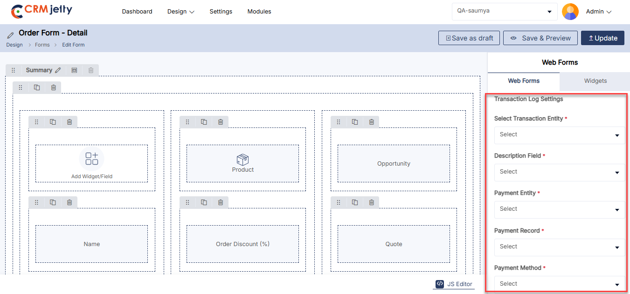This screenshot has width=630, height=294.
Task: Open Select Transaction Entity dropdown
Action: (559, 135)
